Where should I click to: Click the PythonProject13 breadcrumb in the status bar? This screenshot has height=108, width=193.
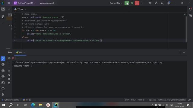click(x=11, y=100)
